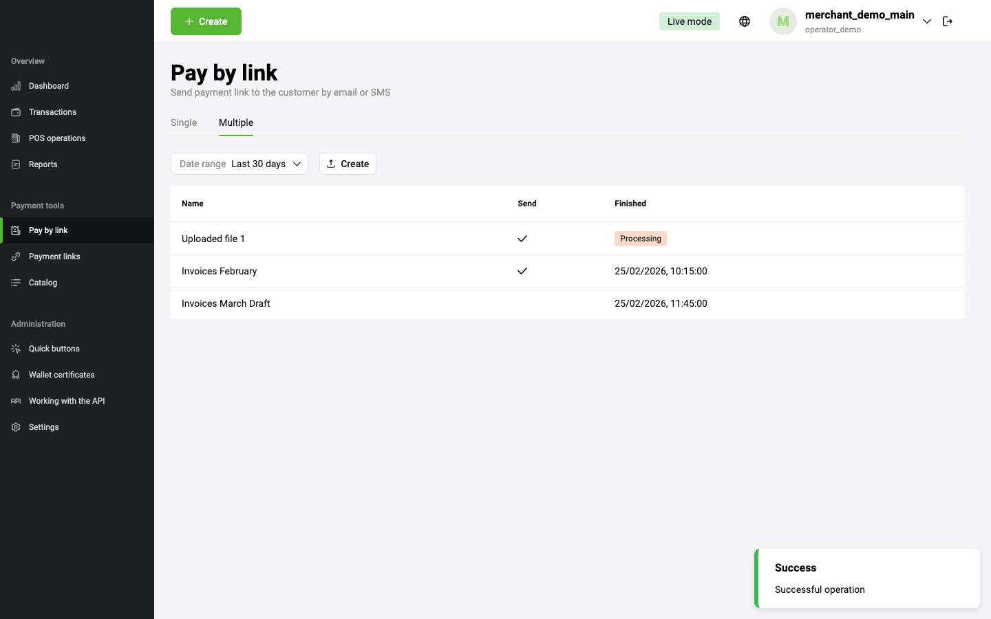Click the upload Create button
This screenshot has width=991, height=619.
(x=348, y=164)
